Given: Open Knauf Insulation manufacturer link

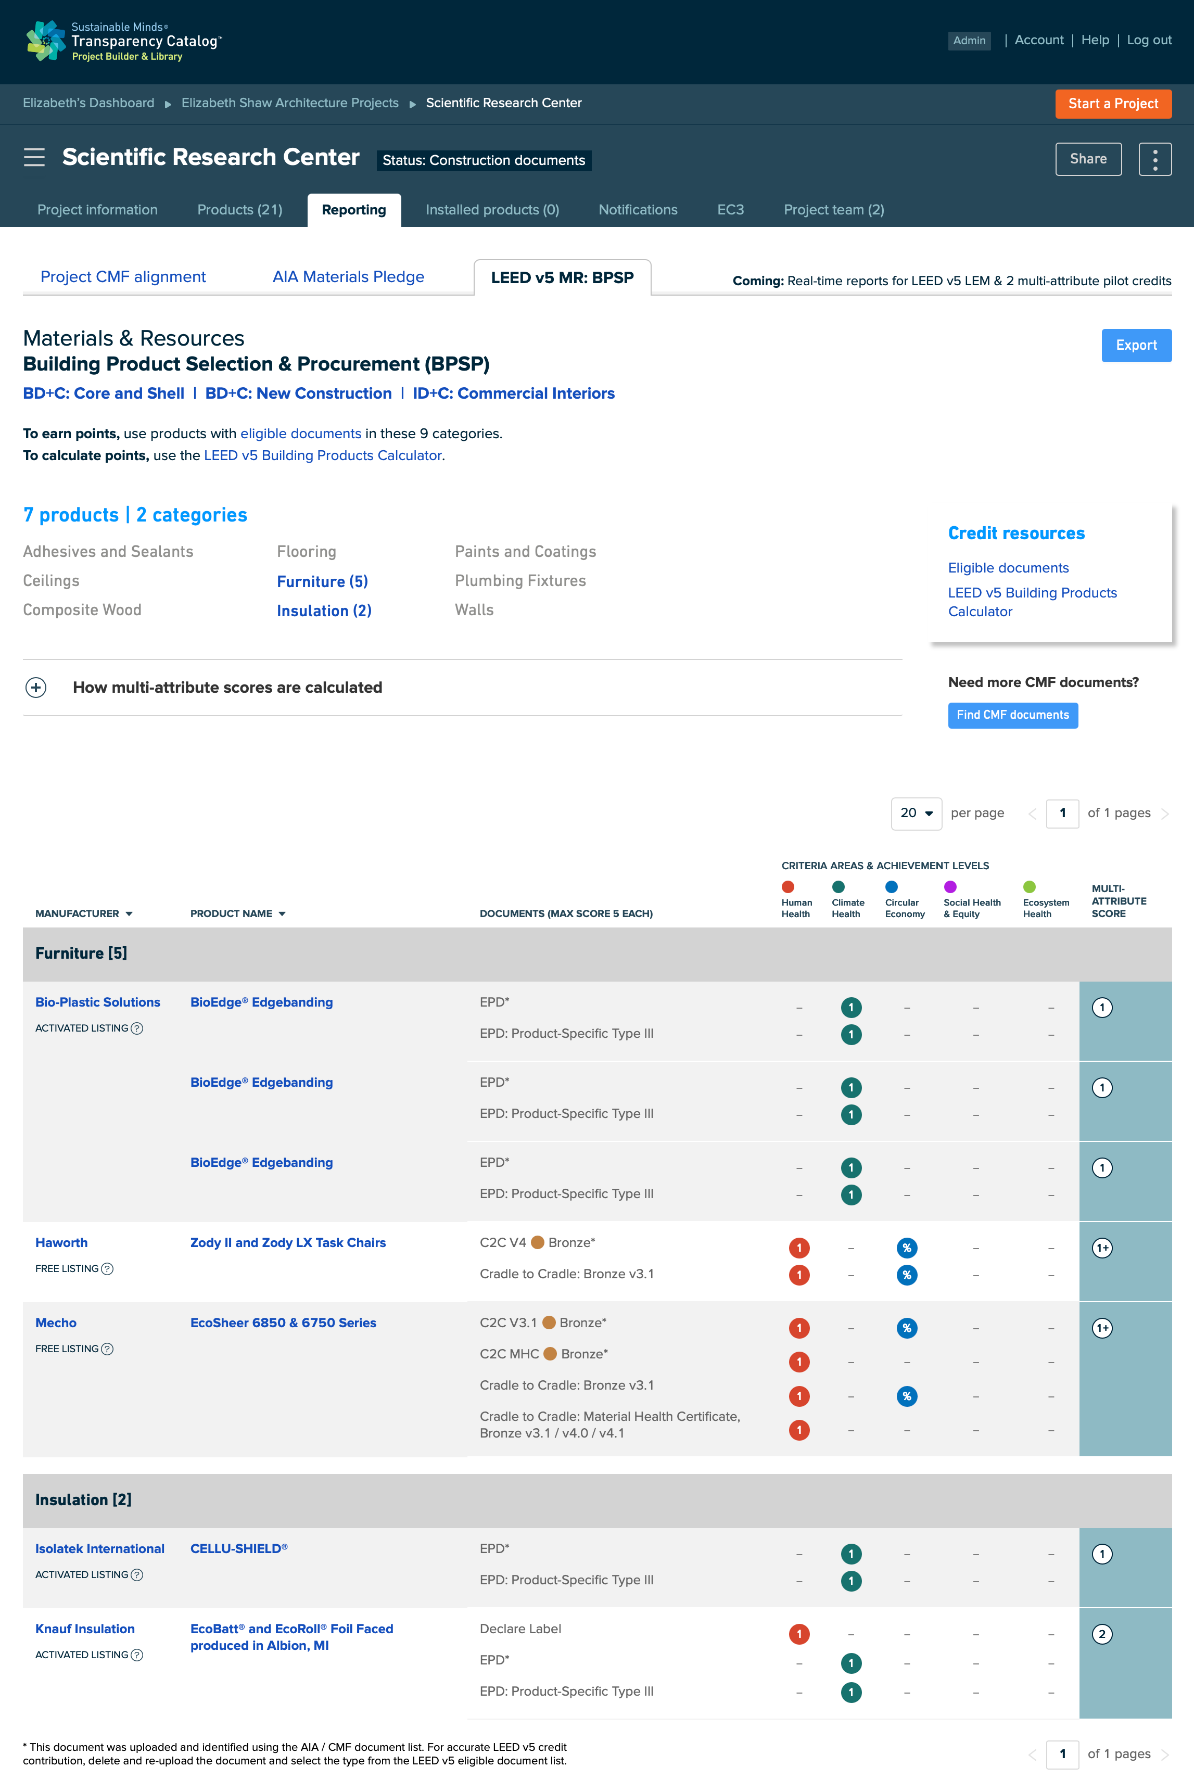Looking at the screenshot, I should 84,1629.
